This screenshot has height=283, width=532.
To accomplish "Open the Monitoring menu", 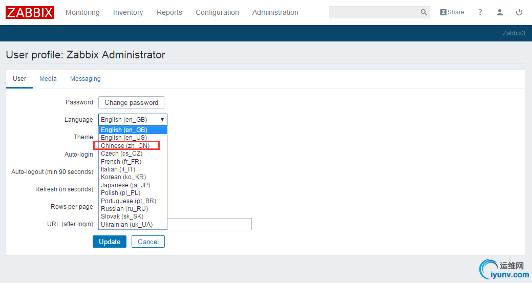I will [82, 13].
